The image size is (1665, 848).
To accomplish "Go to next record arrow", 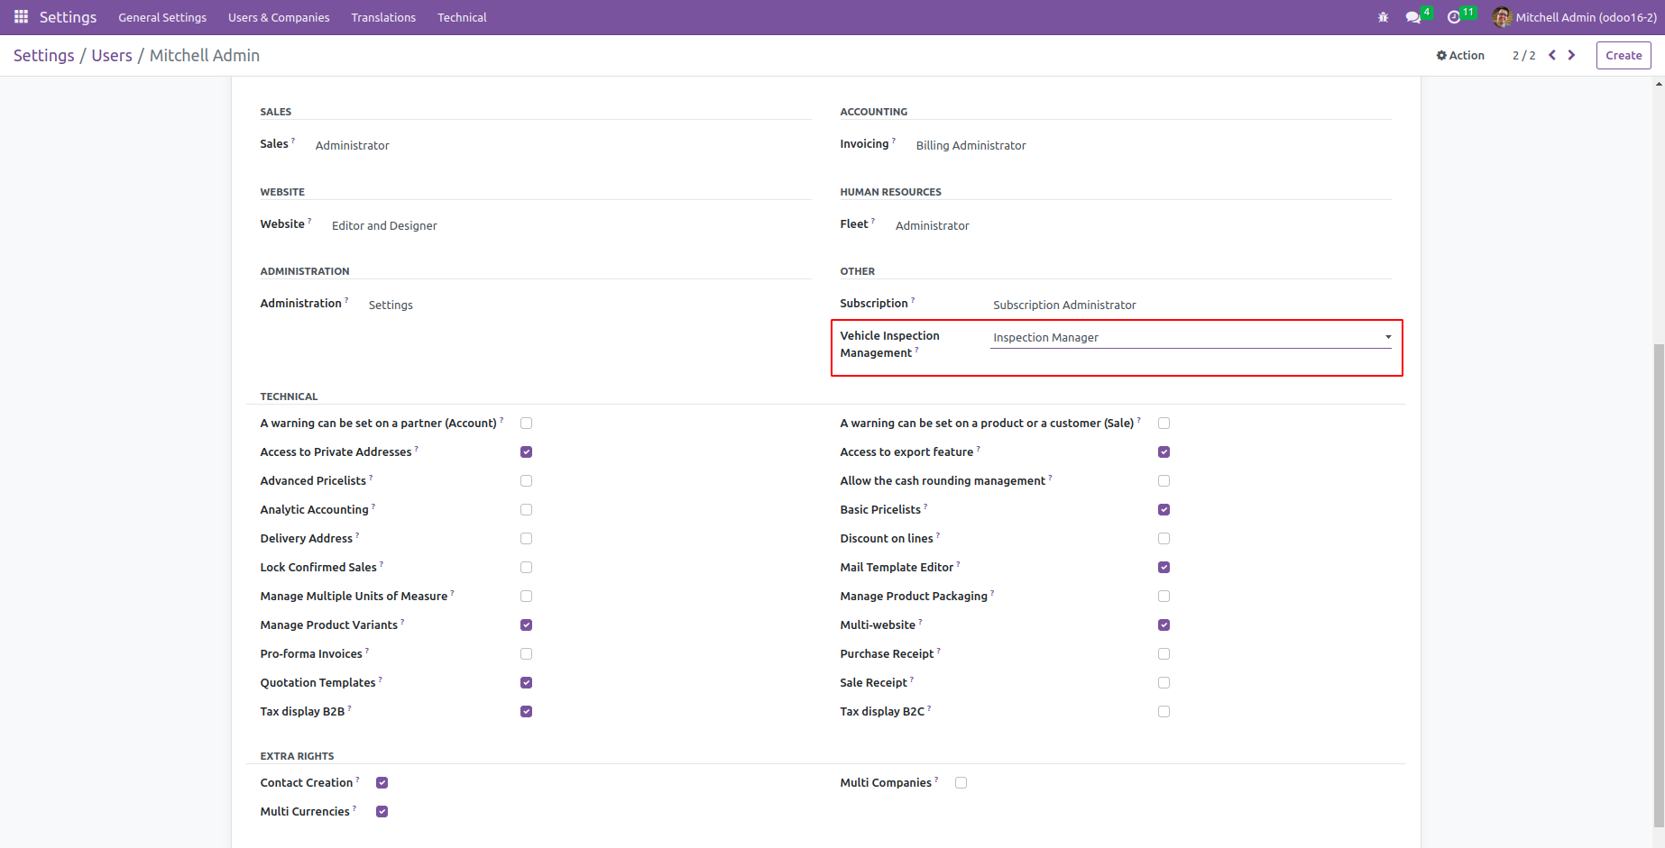I will pyautogui.click(x=1571, y=55).
